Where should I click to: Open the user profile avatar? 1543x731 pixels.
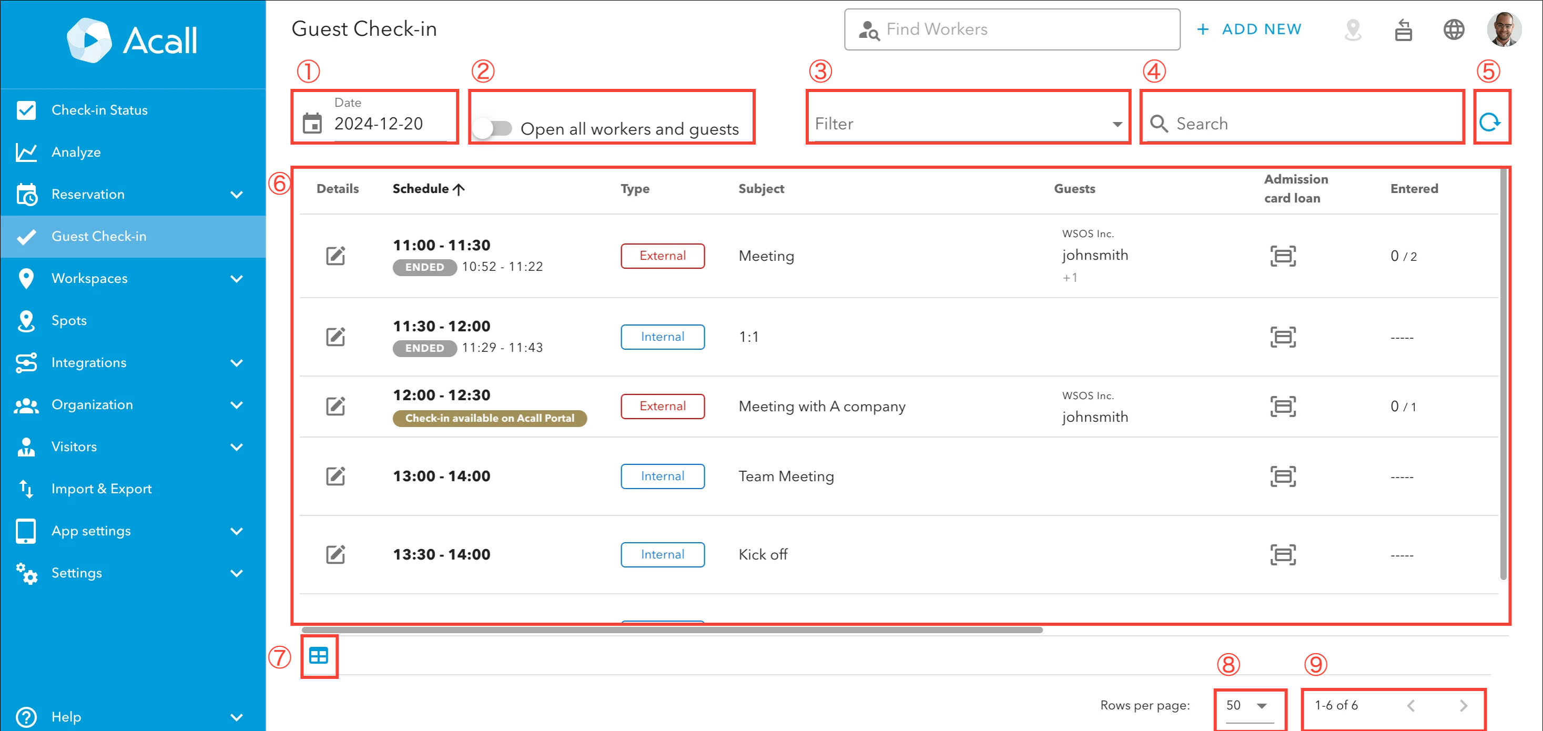1504,29
